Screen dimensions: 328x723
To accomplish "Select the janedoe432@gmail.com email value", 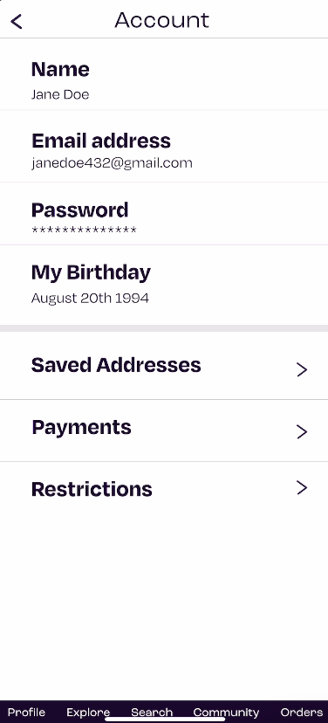I will (112, 163).
